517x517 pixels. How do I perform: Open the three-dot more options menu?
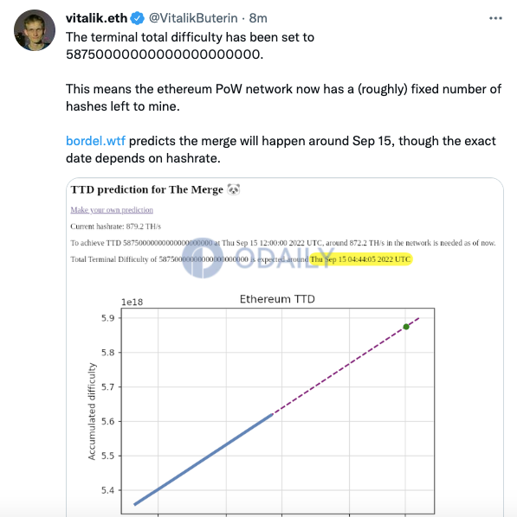495,18
